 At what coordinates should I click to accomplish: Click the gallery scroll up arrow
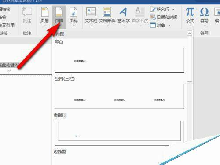[x=190, y=33]
